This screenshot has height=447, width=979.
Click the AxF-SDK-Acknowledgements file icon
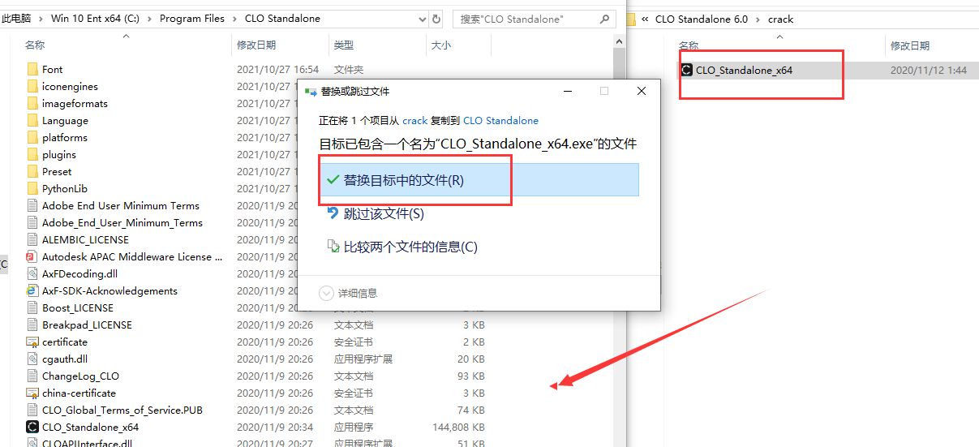pos(32,290)
